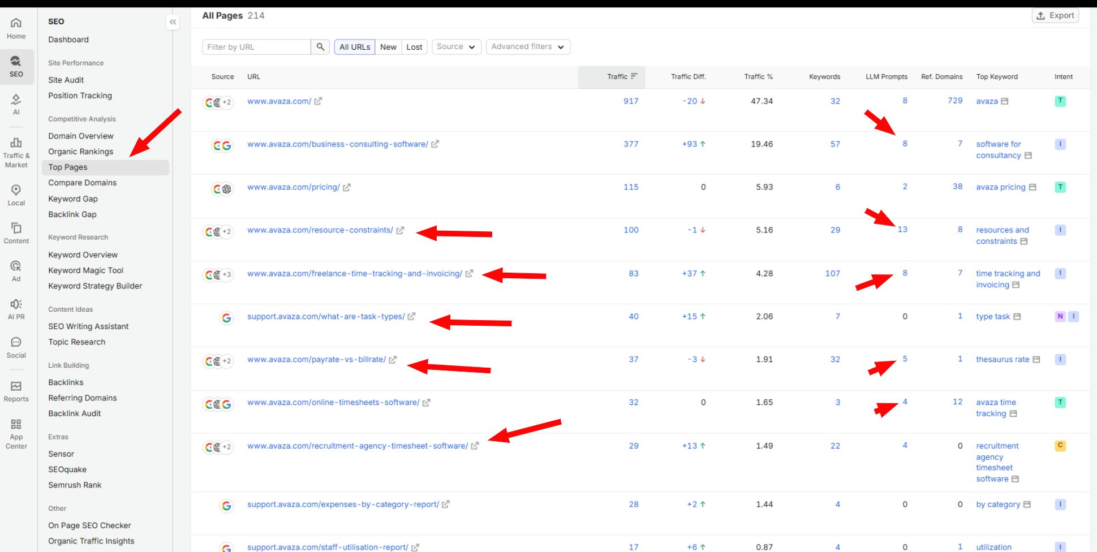Click traffic value 917

click(x=631, y=101)
